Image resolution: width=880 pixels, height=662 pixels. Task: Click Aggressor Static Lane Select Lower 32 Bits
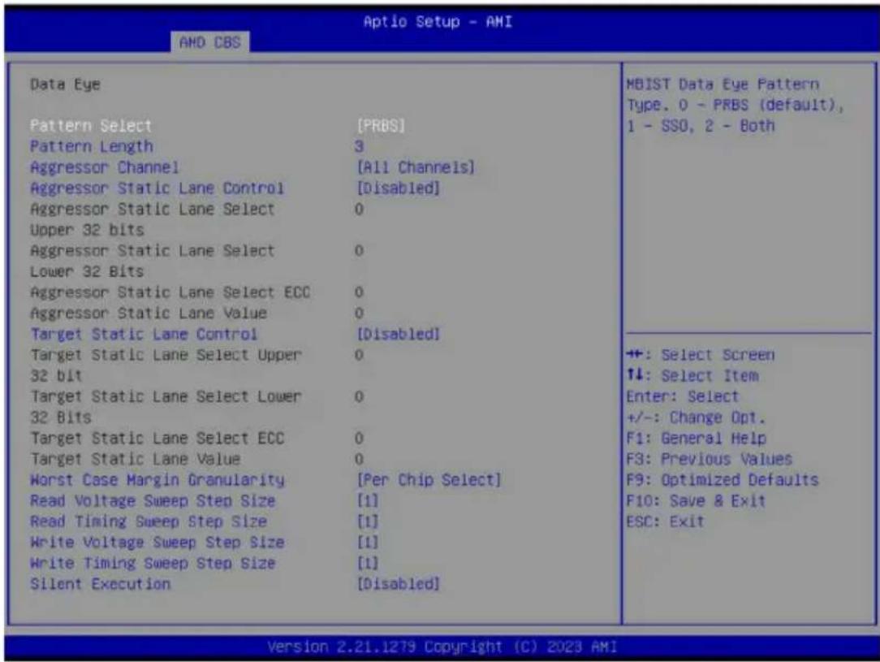pyautogui.click(x=153, y=261)
